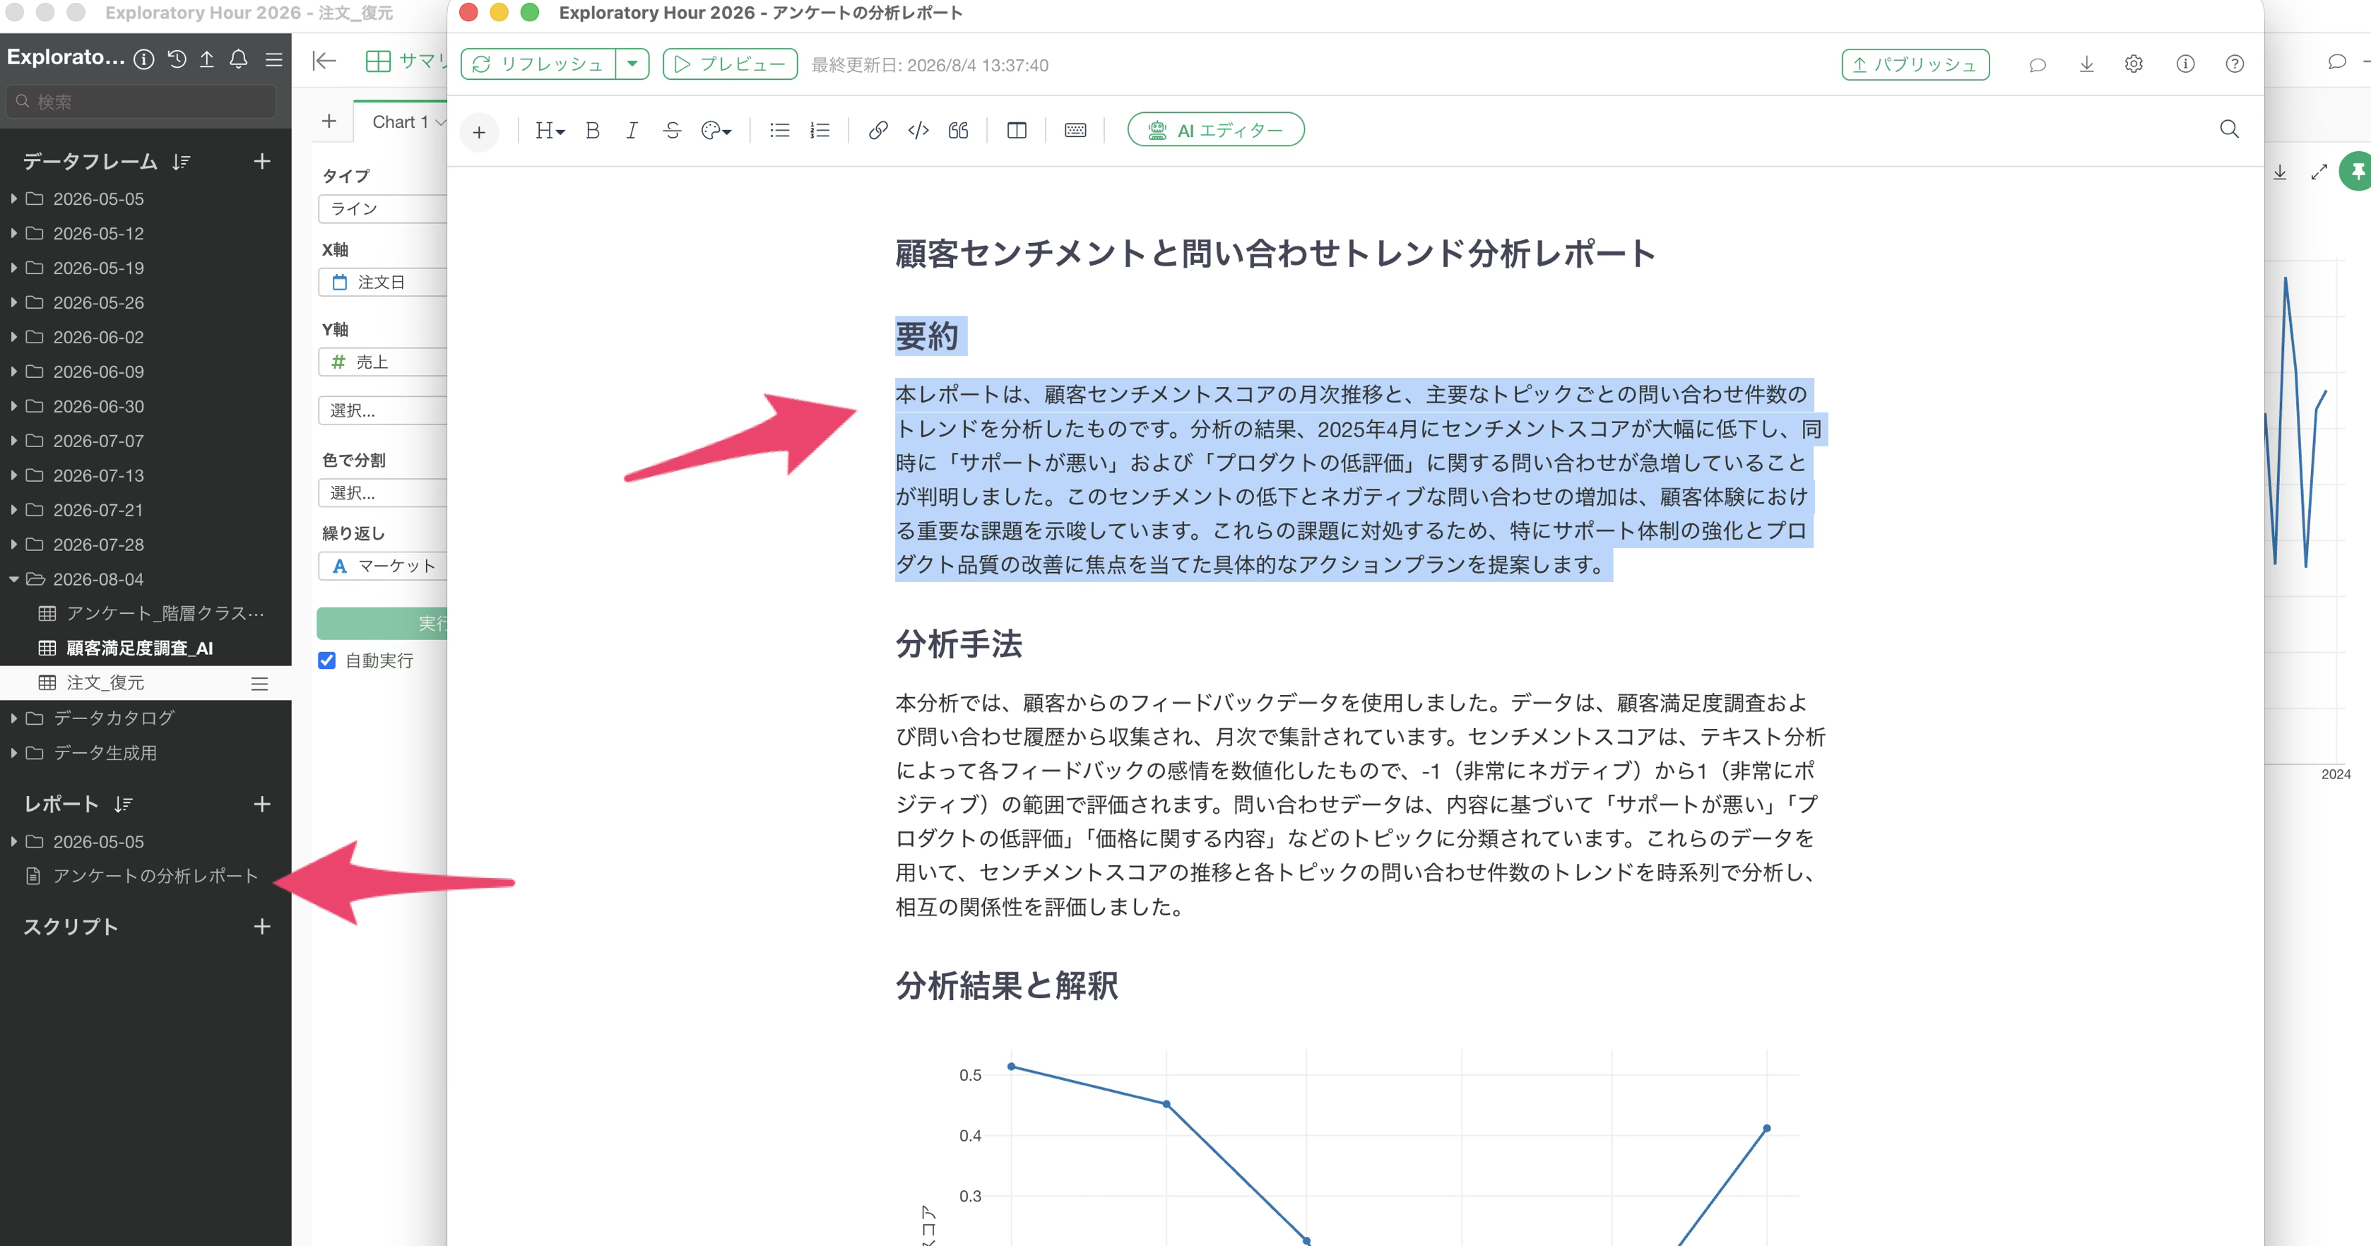Open help question mark icon
Image resolution: width=2371 pixels, height=1246 pixels.
pos(2235,64)
